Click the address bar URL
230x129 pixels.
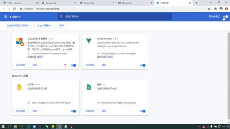click(x=47, y=9)
